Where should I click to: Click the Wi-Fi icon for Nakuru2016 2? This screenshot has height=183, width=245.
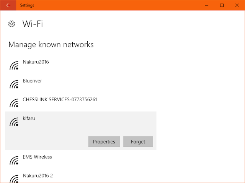(x=14, y=179)
